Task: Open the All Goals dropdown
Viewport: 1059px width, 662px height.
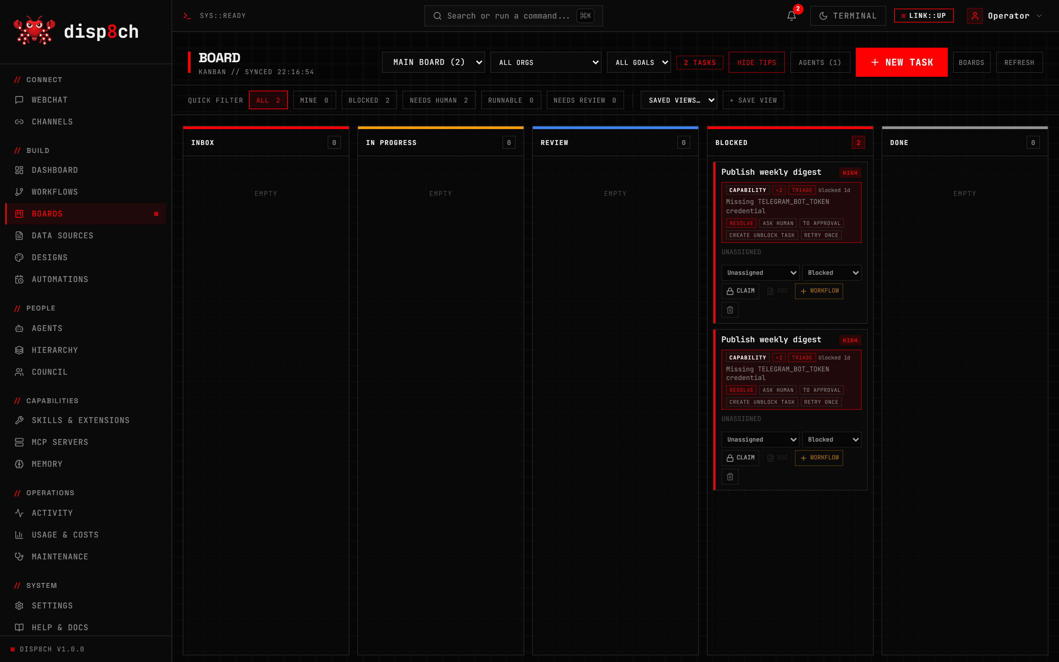Action: [x=638, y=62]
